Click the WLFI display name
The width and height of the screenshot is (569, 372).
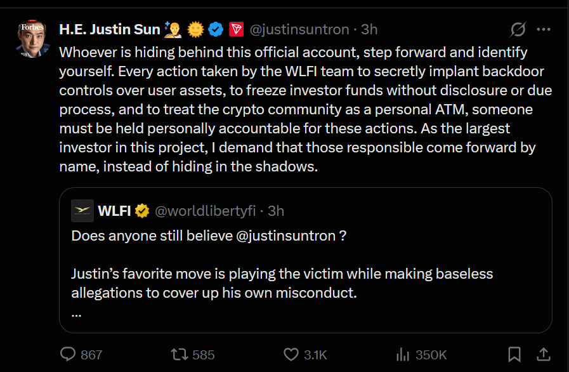pos(115,211)
